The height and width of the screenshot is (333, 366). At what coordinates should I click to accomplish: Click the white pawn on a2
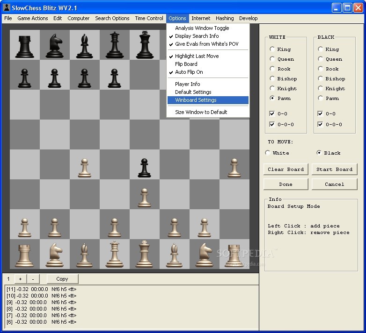pyautogui.click(x=24, y=227)
